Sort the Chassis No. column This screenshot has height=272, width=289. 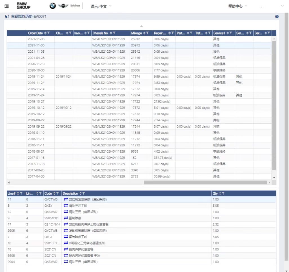[111, 33]
